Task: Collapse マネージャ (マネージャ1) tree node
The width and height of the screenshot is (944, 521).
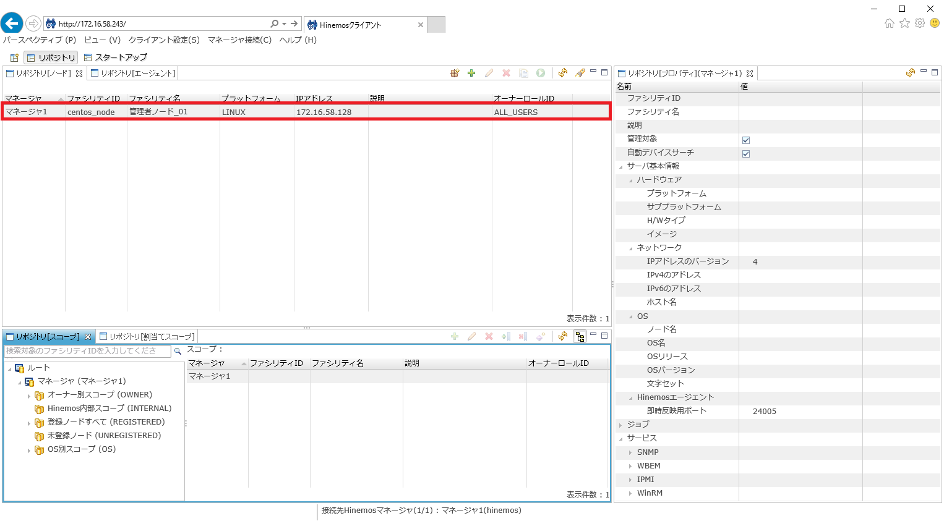Action: pyautogui.click(x=19, y=383)
